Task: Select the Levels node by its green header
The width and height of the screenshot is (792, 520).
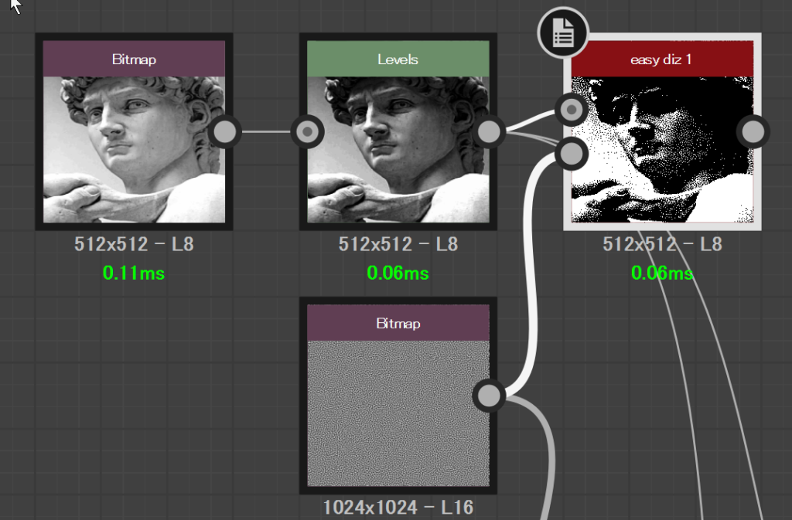Action: point(398,59)
